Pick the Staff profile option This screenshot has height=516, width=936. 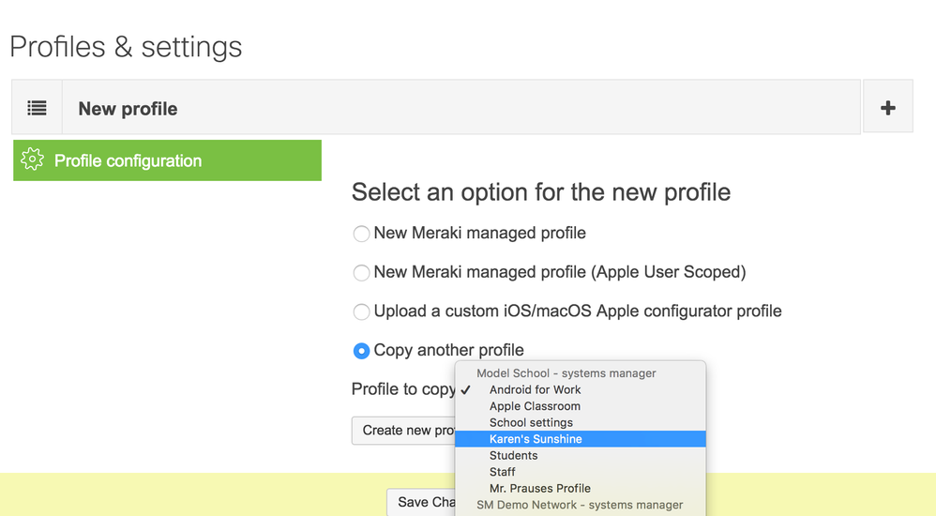point(502,472)
